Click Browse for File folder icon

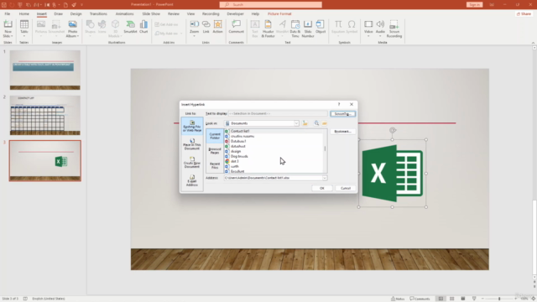(x=325, y=123)
